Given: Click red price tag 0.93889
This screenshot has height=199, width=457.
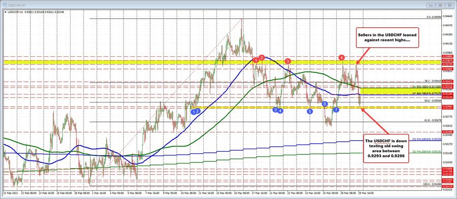Looking at the screenshot, I should [447, 56].
